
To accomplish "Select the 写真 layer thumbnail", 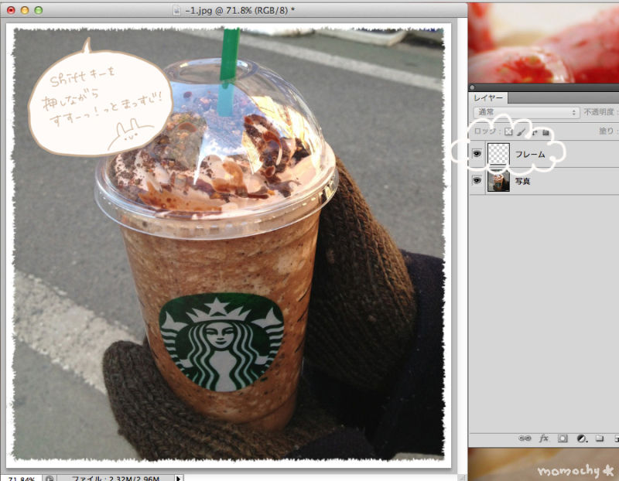I will (498, 181).
